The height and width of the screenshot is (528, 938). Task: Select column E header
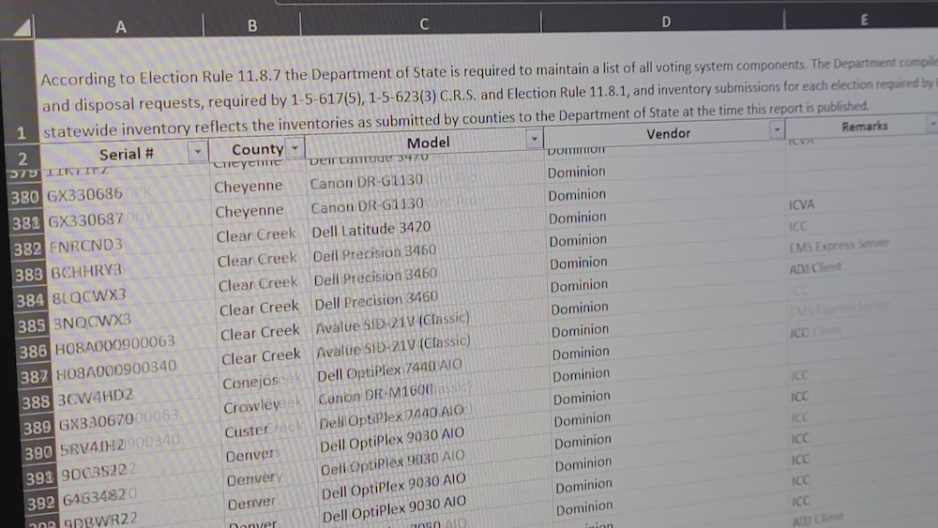(x=863, y=20)
